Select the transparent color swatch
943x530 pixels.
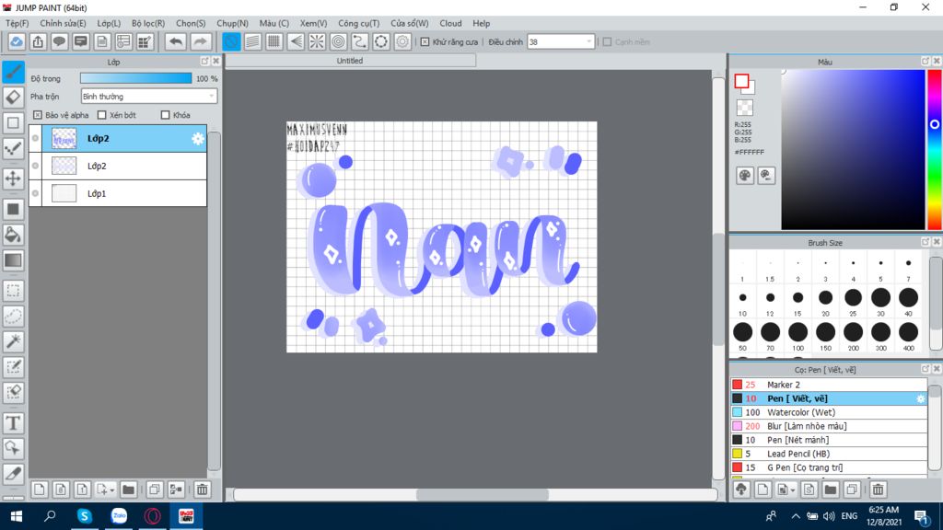tap(744, 108)
